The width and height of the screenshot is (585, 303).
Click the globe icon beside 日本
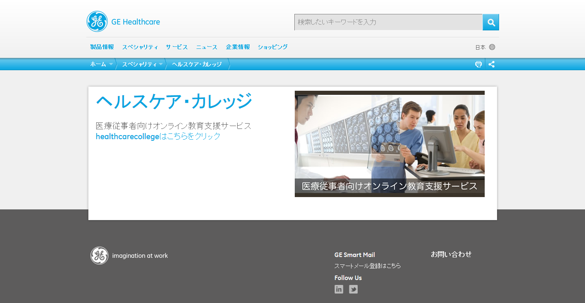(492, 47)
